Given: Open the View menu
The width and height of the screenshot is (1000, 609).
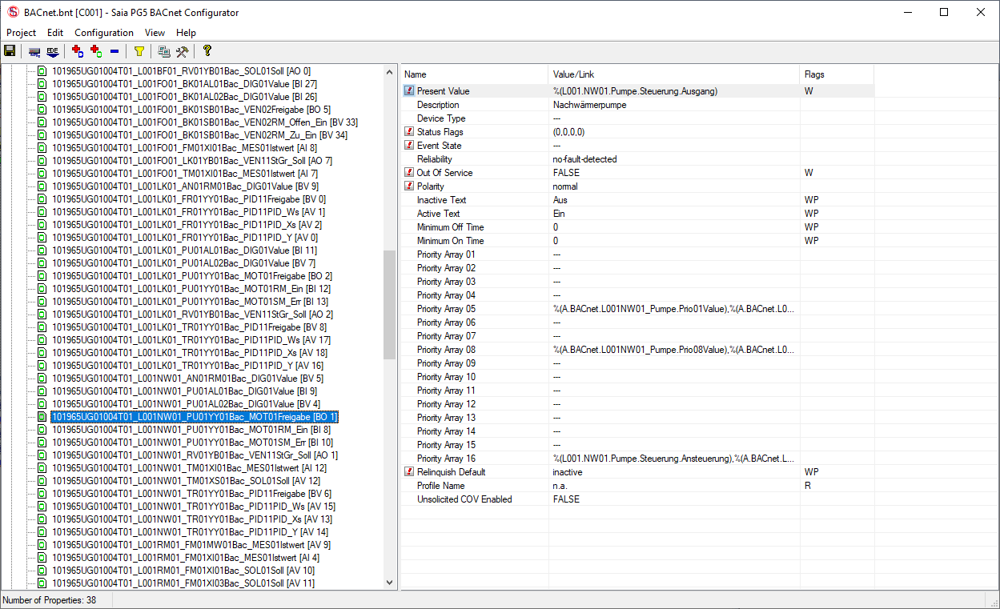Looking at the screenshot, I should 155,33.
